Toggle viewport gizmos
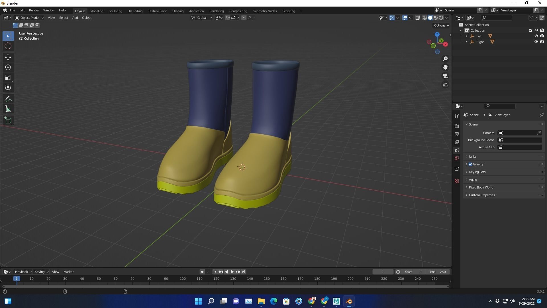Image resolution: width=547 pixels, height=308 pixels. pyautogui.click(x=392, y=18)
